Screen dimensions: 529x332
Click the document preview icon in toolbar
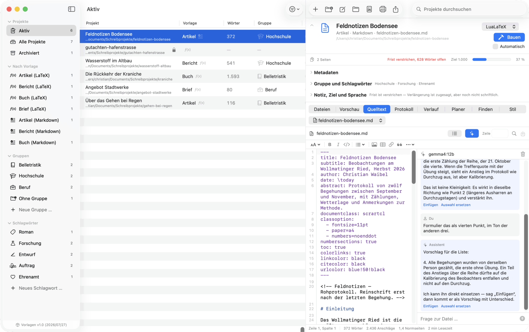coord(369,9)
